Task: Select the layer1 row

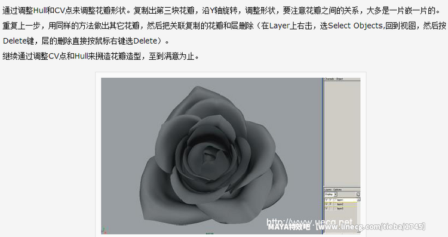Action: 340,200
